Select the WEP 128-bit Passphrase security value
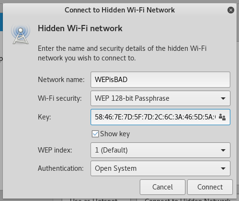The height and width of the screenshot is (201, 239). click(132, 98)
